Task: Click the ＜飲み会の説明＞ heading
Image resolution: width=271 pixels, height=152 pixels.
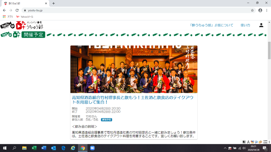Action: tap(85, 127)
